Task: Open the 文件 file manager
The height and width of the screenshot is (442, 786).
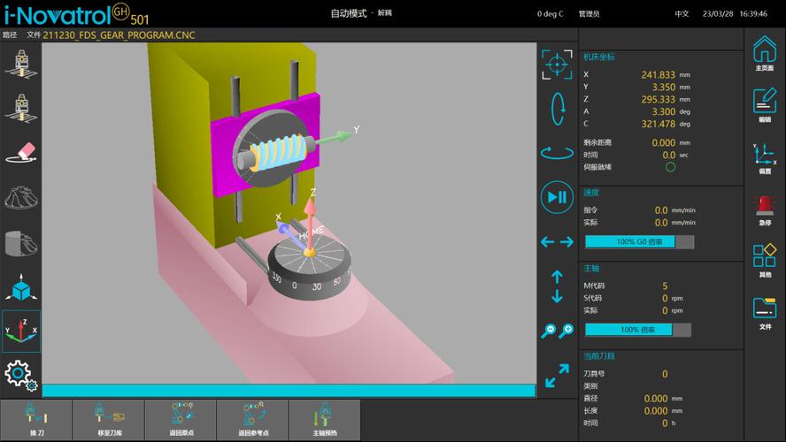Action: pos(765,313)
